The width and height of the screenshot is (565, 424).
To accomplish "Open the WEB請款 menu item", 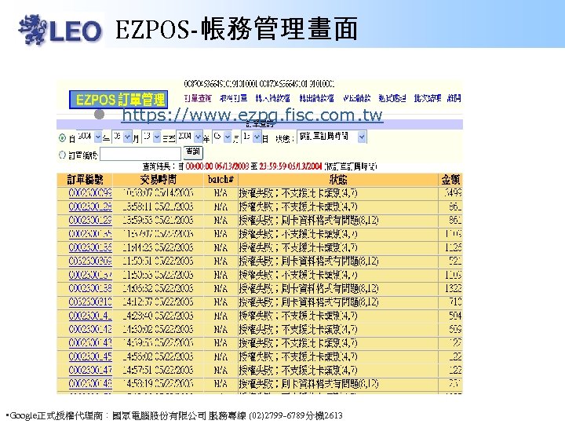I will coord(357,98).
